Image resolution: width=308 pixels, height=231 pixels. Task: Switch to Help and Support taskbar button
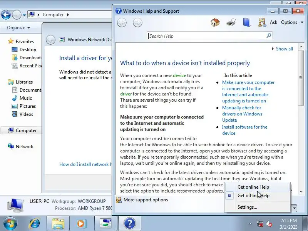(x=130, y=224)
